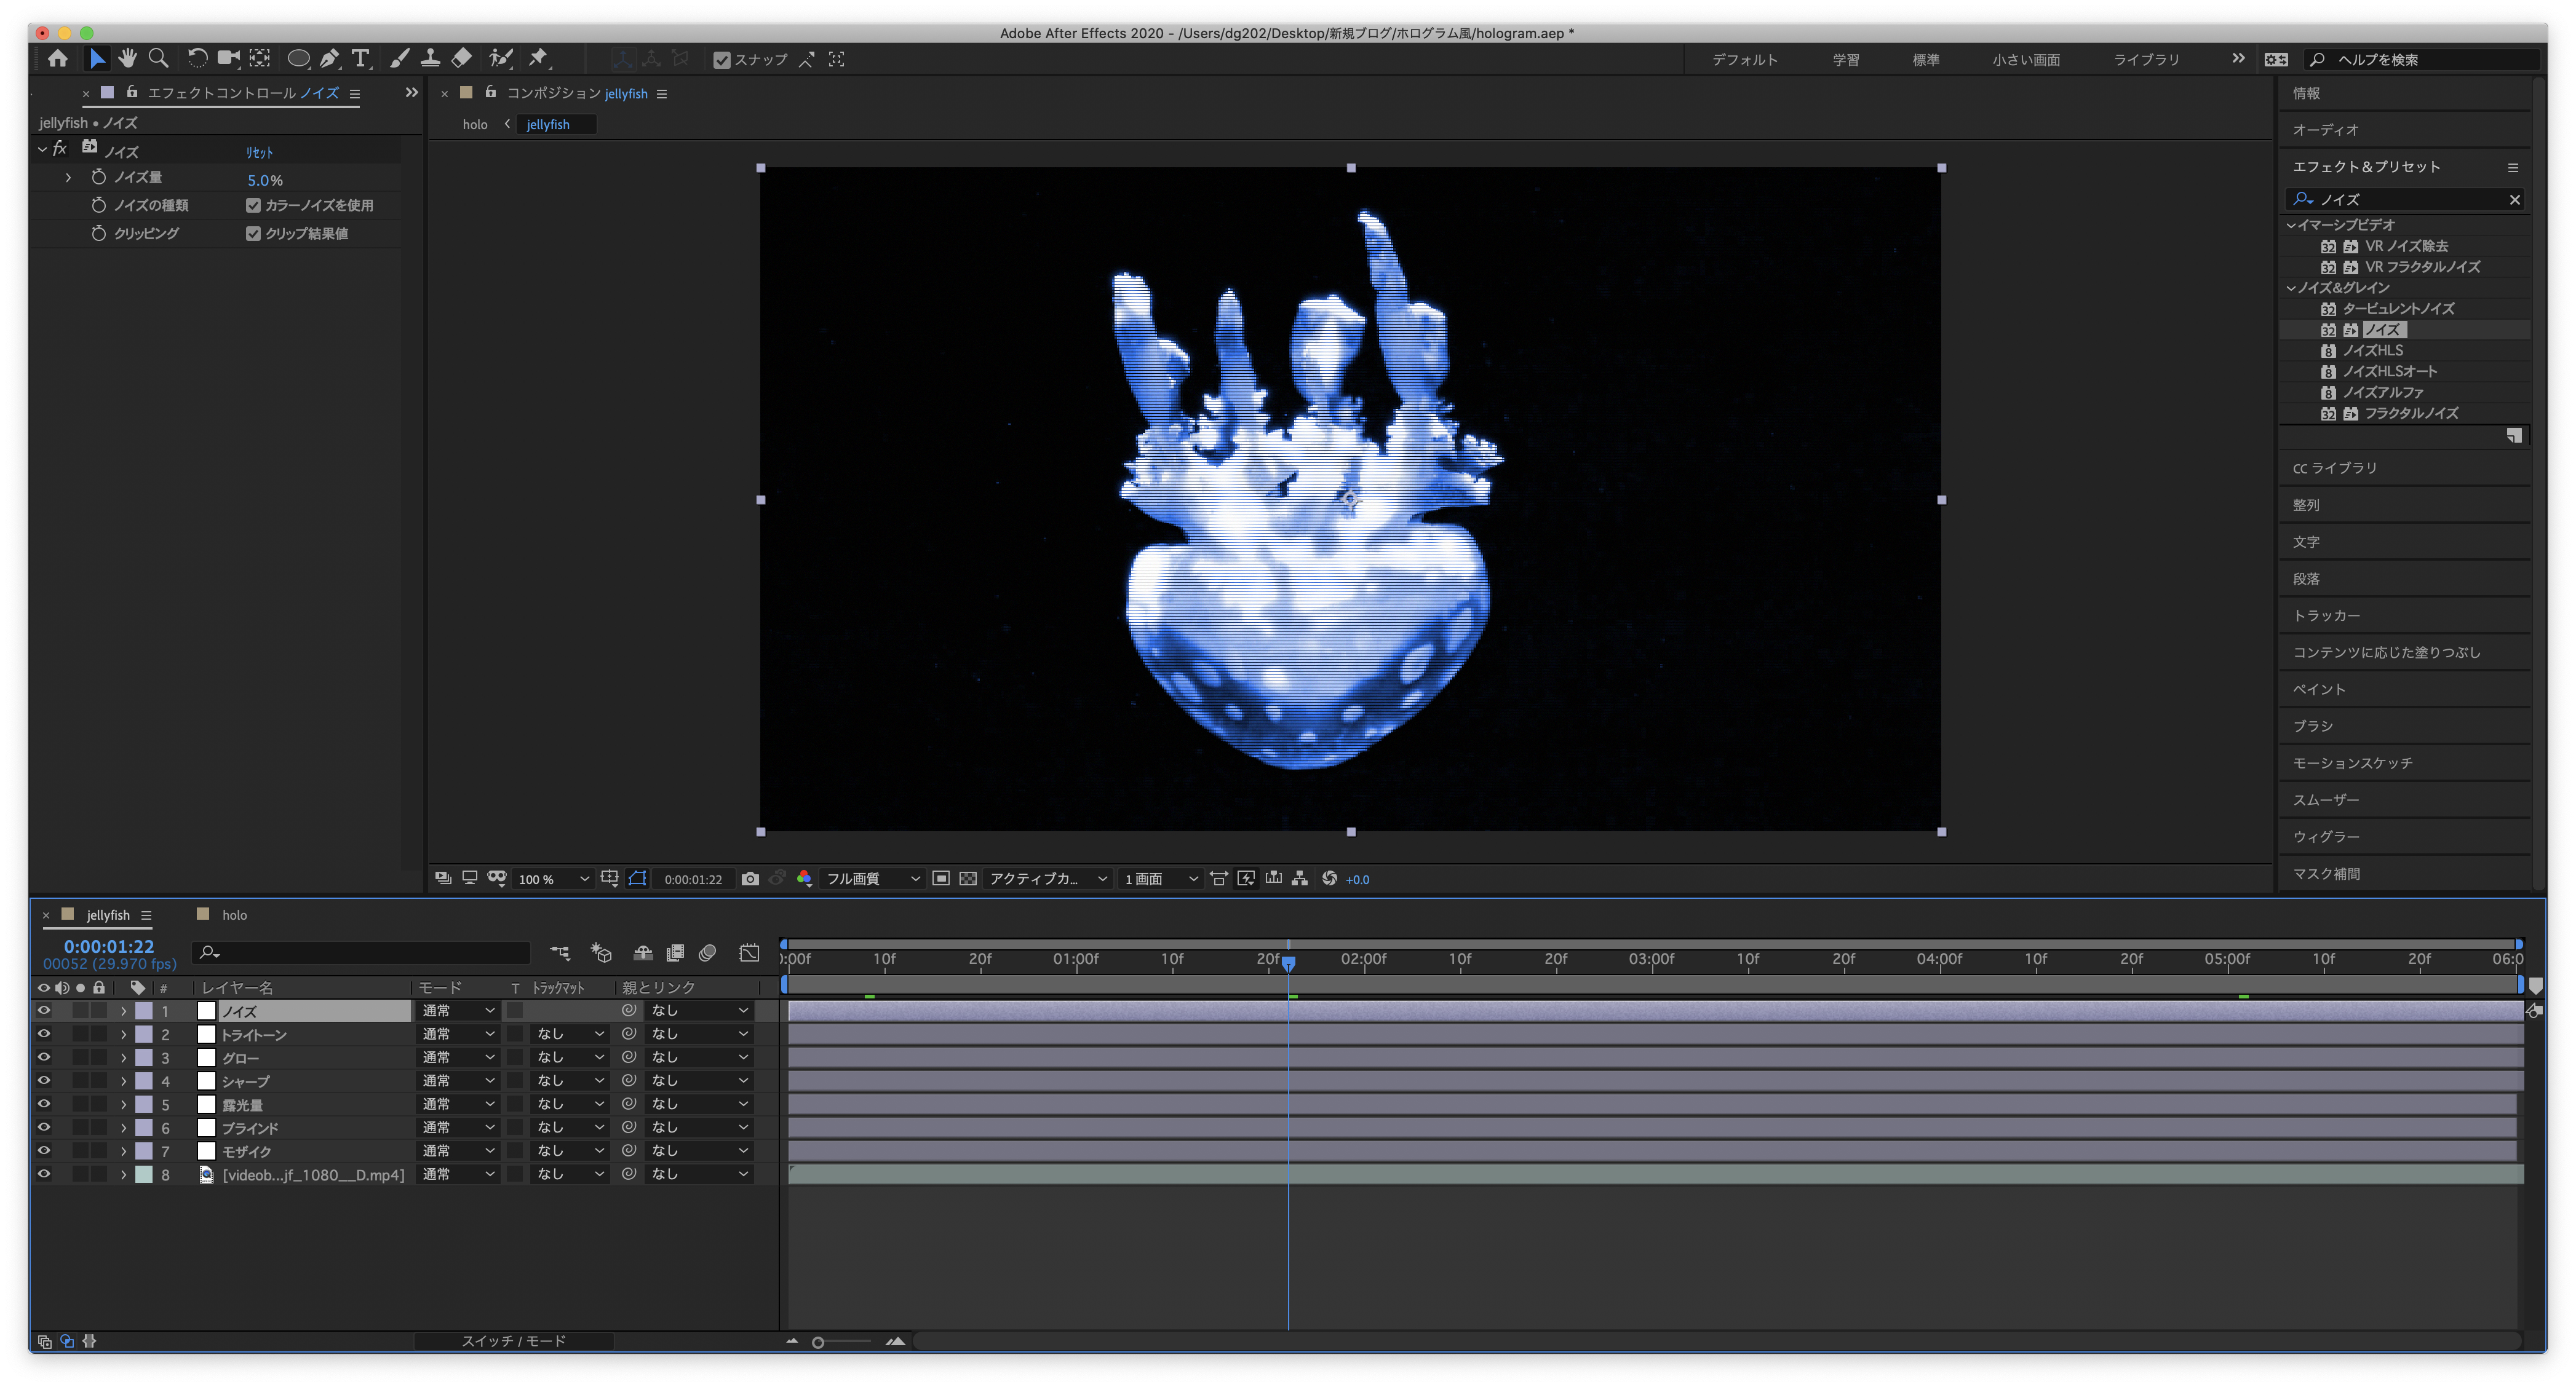This screenshot has width=2576, height=1387.
Task: Select the Horizontal Type tool
Action: tap(361, 58)
